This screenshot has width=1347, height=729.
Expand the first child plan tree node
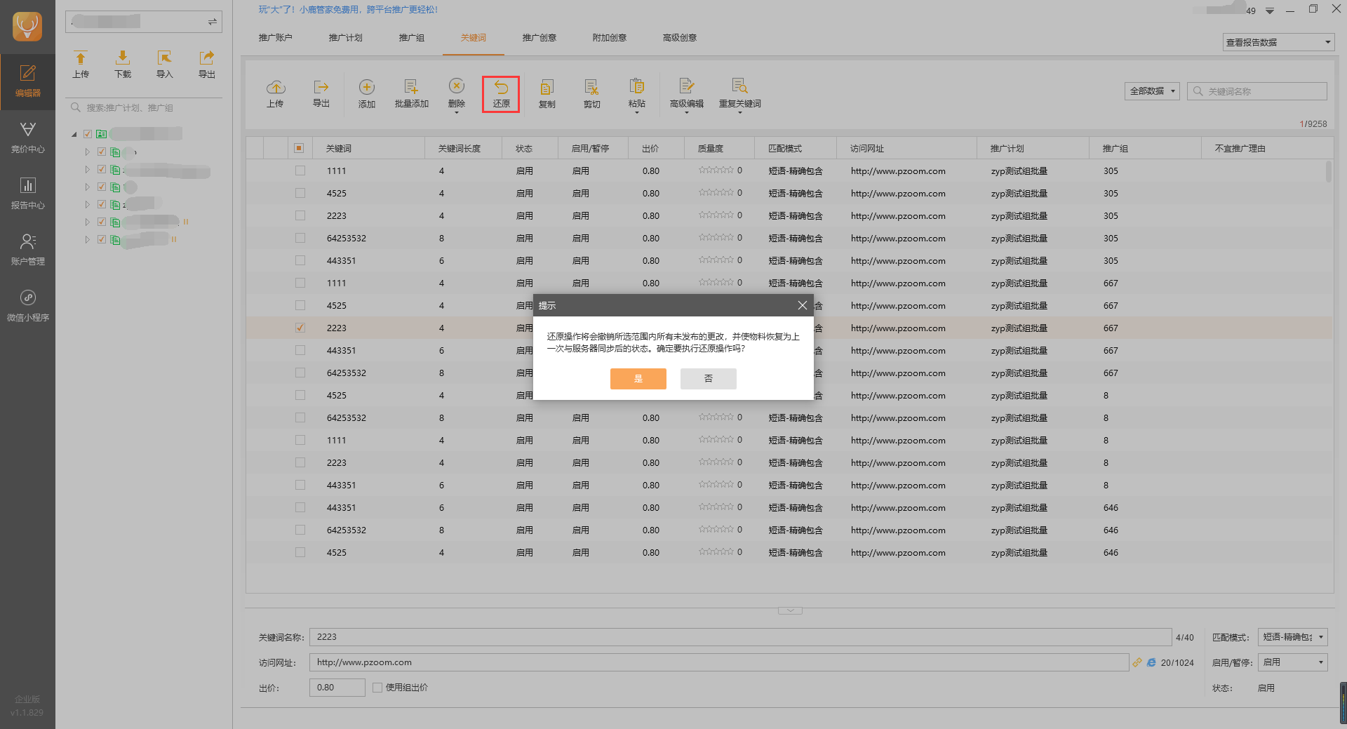point(88,152)
